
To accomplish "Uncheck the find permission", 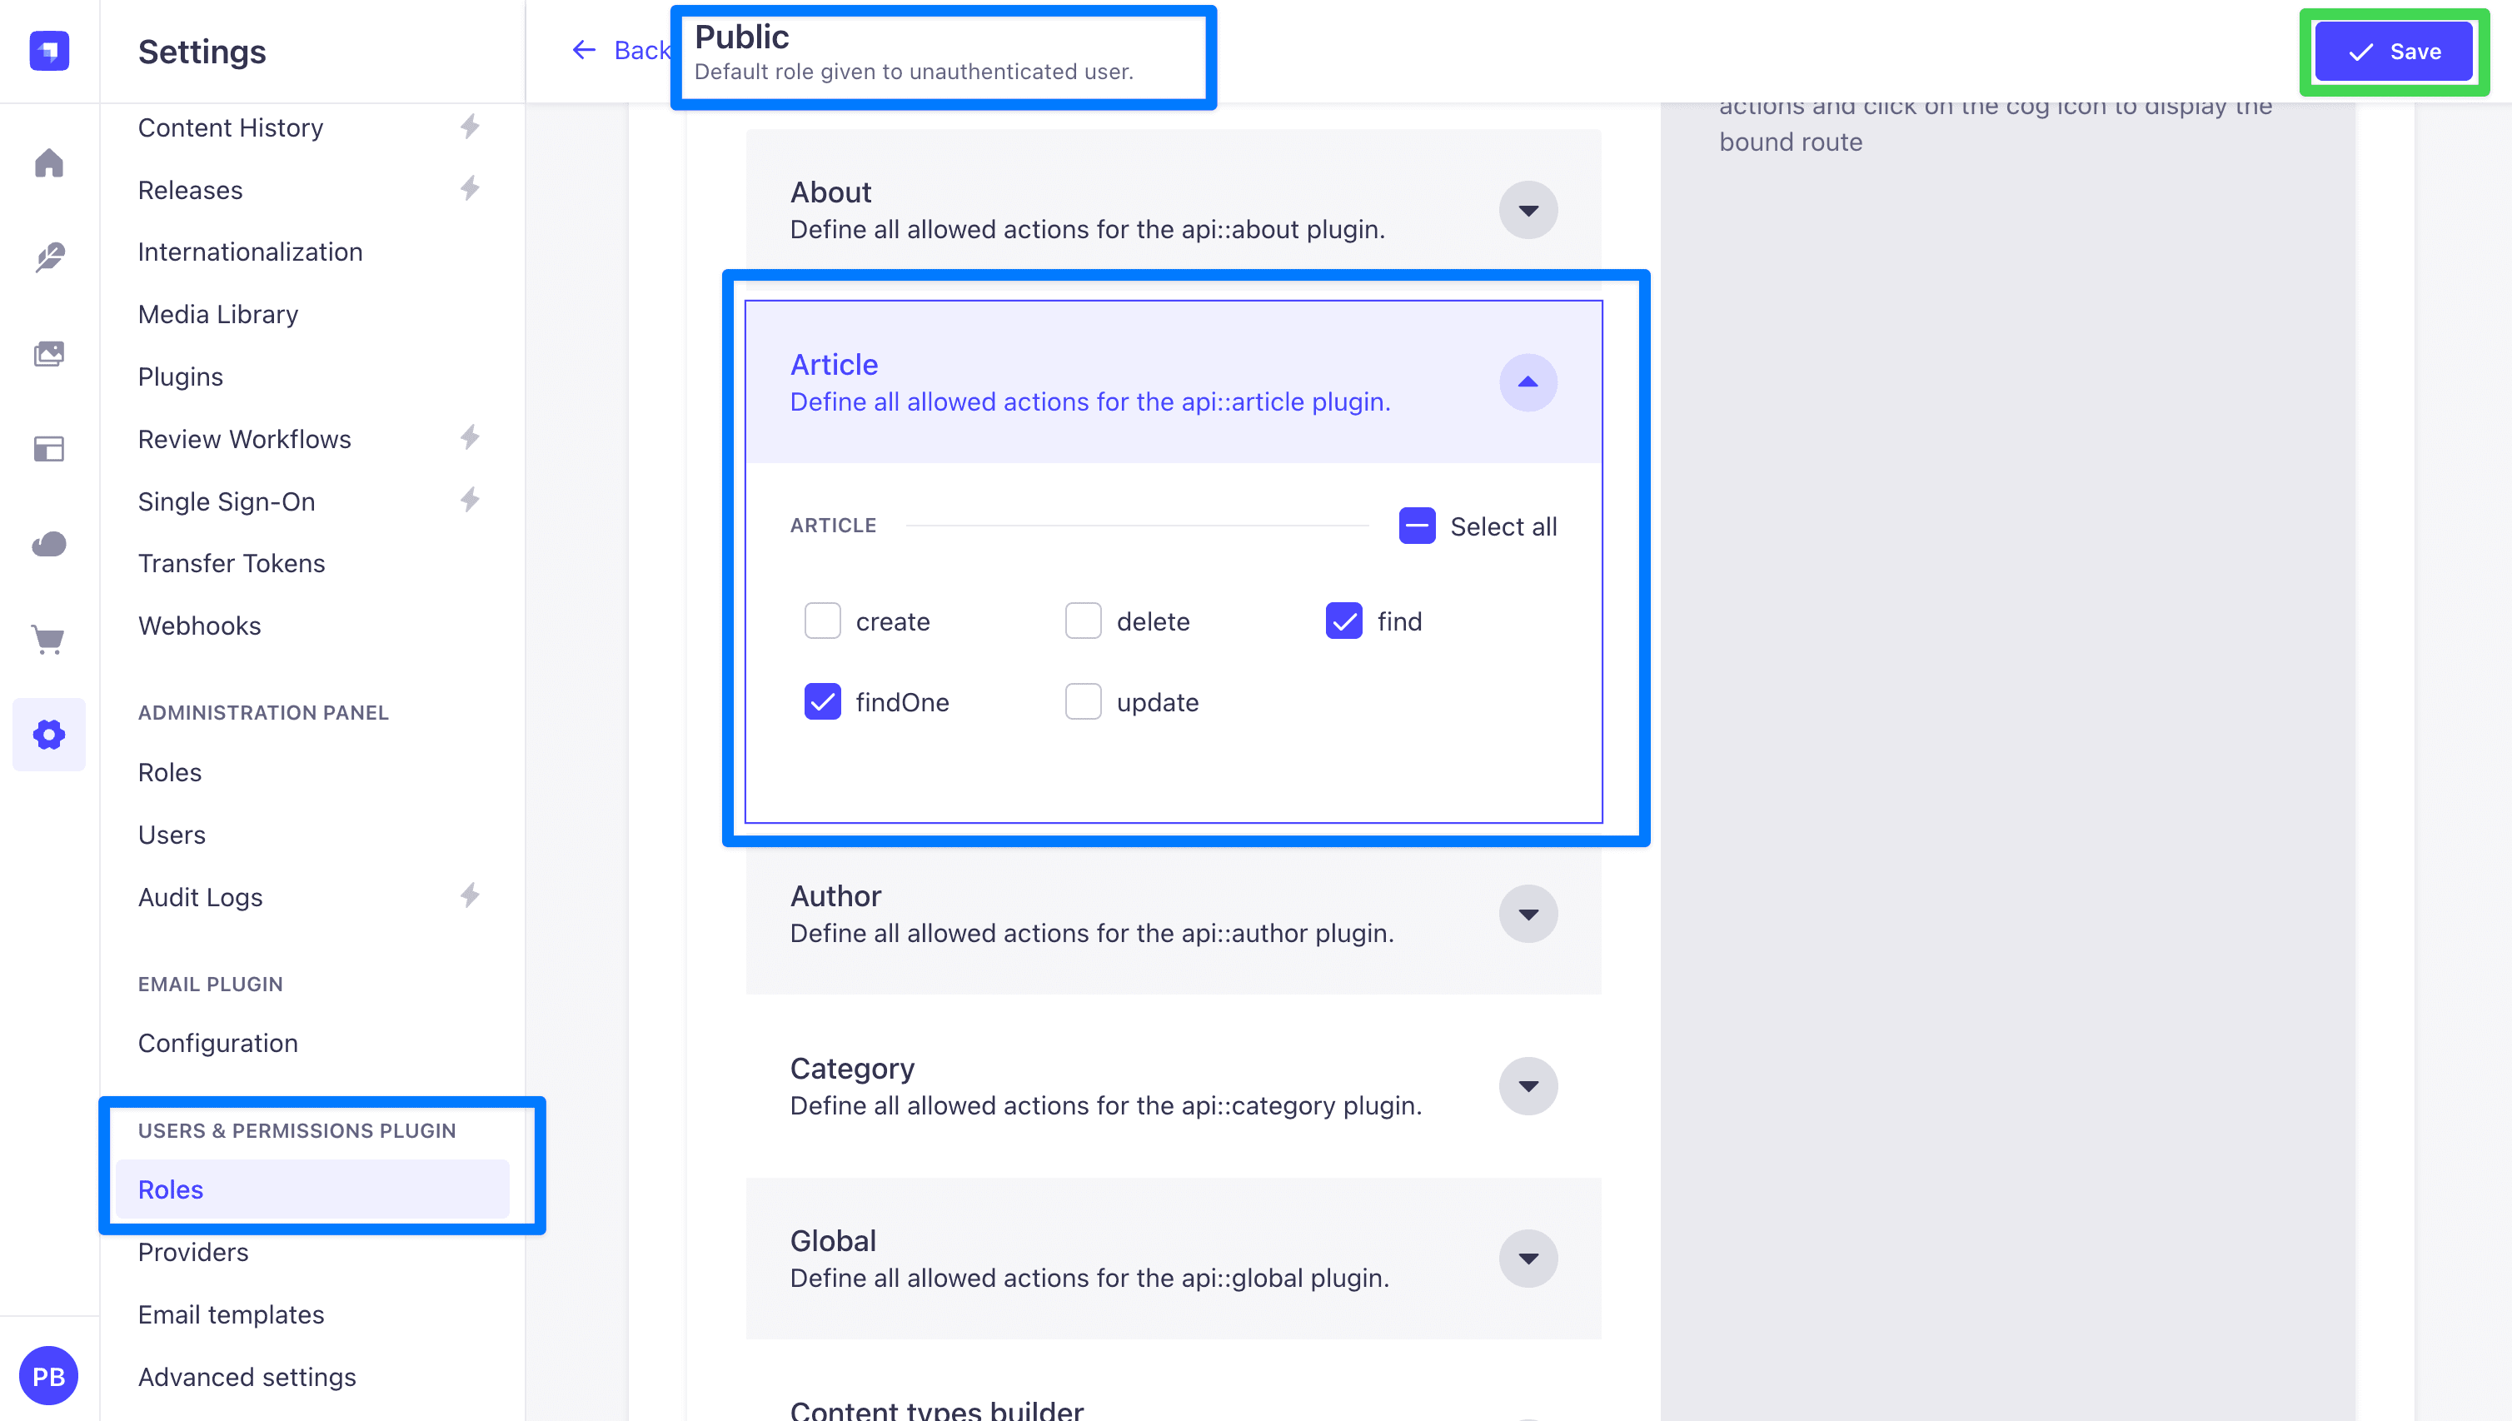I will pyautogui.click(x=1343, y=621).
